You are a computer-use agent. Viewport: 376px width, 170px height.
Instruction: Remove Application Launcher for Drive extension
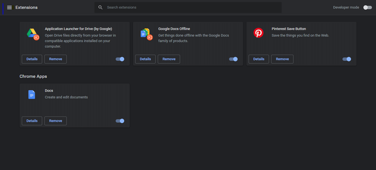[x=55, y=59]
